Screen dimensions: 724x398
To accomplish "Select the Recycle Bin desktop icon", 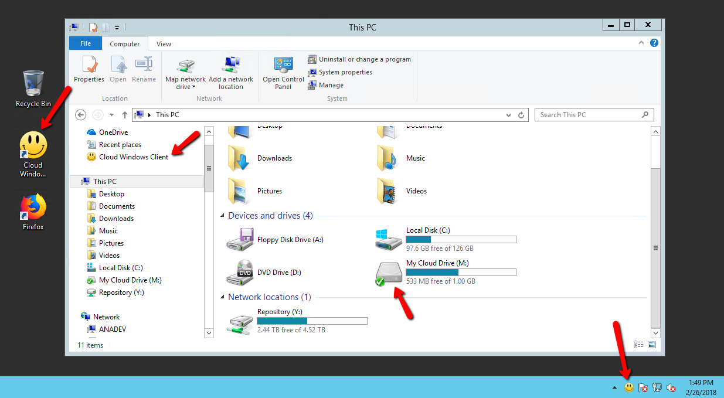I will tap(33, 84).
